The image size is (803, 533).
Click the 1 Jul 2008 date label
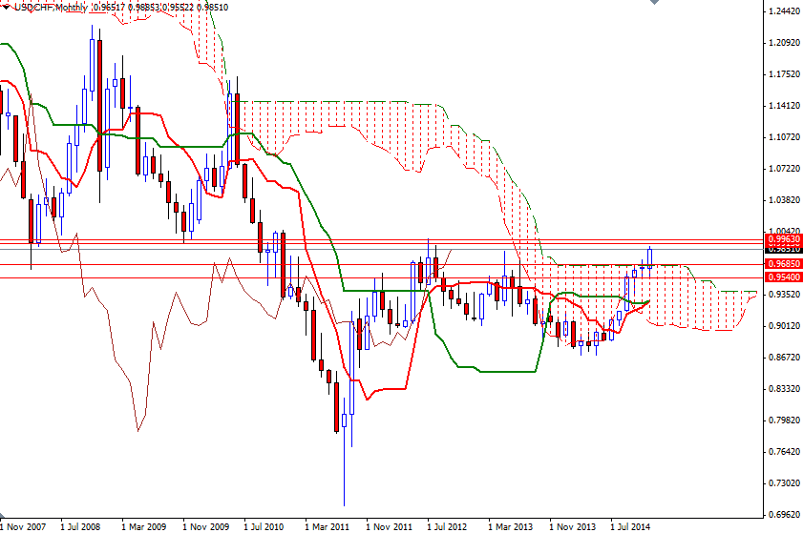tap(80, 526)
